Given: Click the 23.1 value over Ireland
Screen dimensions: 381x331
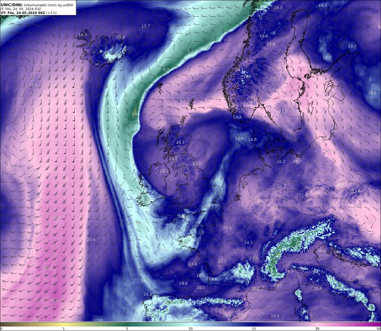Looking at the screenshot, I should [164, 171].
